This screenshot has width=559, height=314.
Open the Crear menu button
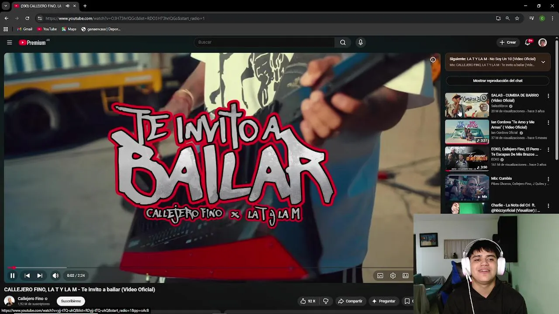tap(508, 42)
